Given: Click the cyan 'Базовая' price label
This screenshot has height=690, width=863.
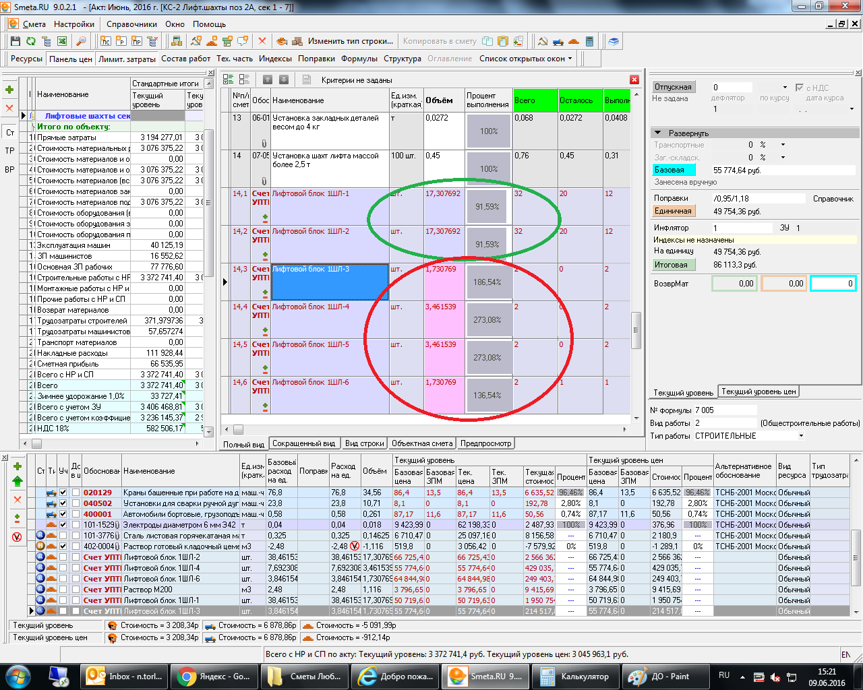Looking at the screenshot, I should pos(674,170).
